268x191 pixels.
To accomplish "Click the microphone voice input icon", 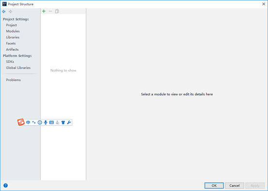I will pyautogui.click(x=45, y=122).
